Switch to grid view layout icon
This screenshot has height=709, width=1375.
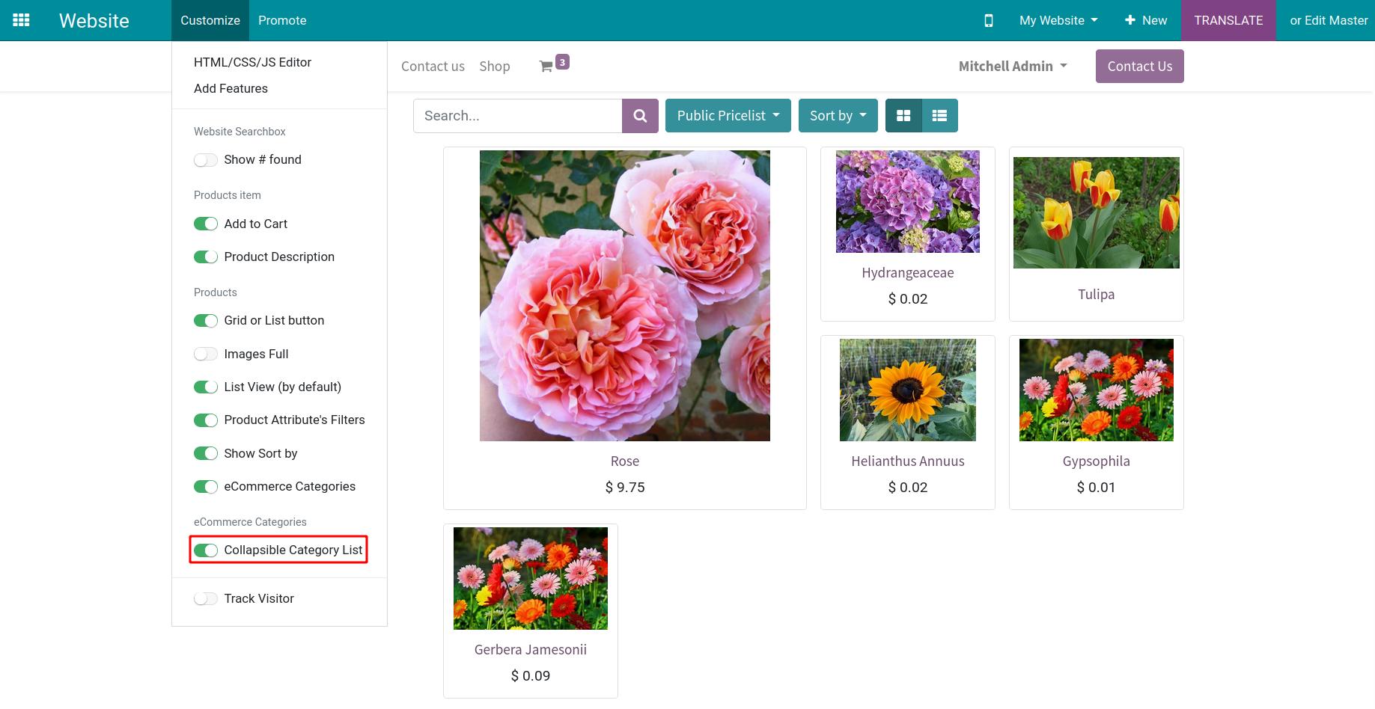click(x=903, y=116)
